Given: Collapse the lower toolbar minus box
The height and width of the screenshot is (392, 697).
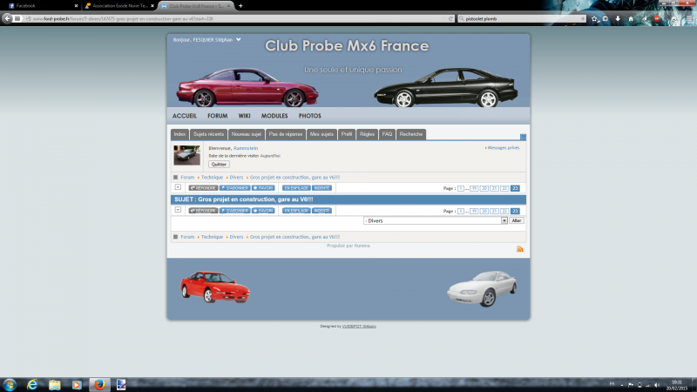Looking at the screenshot, I should tap(178, 210).
